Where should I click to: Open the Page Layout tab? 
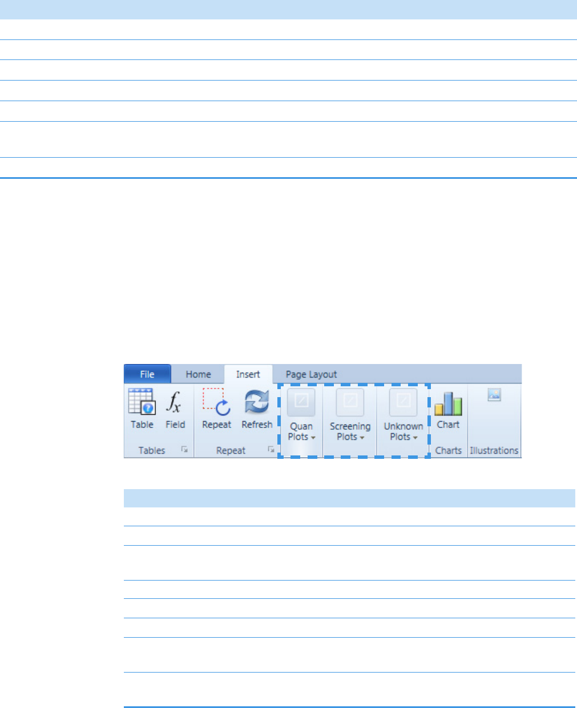pos(311,374)
